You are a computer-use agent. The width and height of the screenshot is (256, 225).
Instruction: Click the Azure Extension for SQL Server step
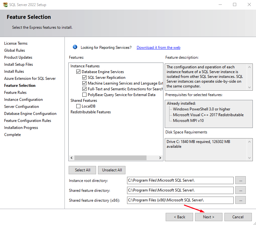tap(30, 79)
